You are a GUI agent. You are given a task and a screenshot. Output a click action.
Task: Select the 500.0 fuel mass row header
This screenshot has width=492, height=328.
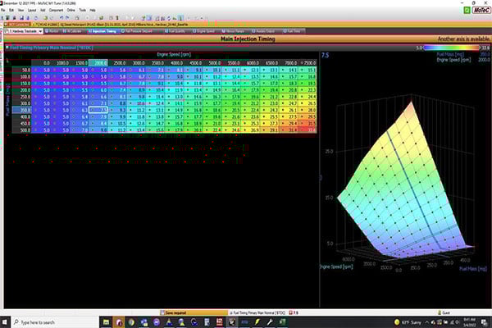tap(21, 130)
